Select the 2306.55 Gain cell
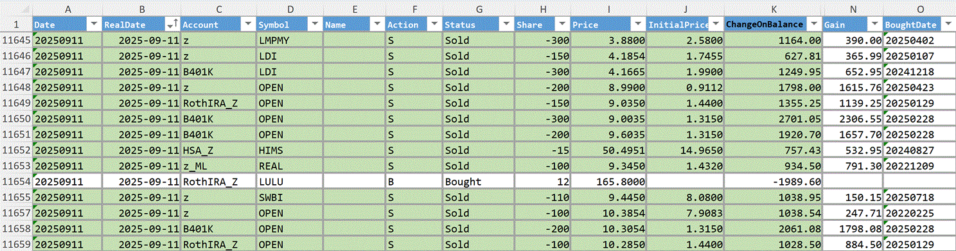The width and height of the screenshot is (956, 251). (x=853, y=119)
